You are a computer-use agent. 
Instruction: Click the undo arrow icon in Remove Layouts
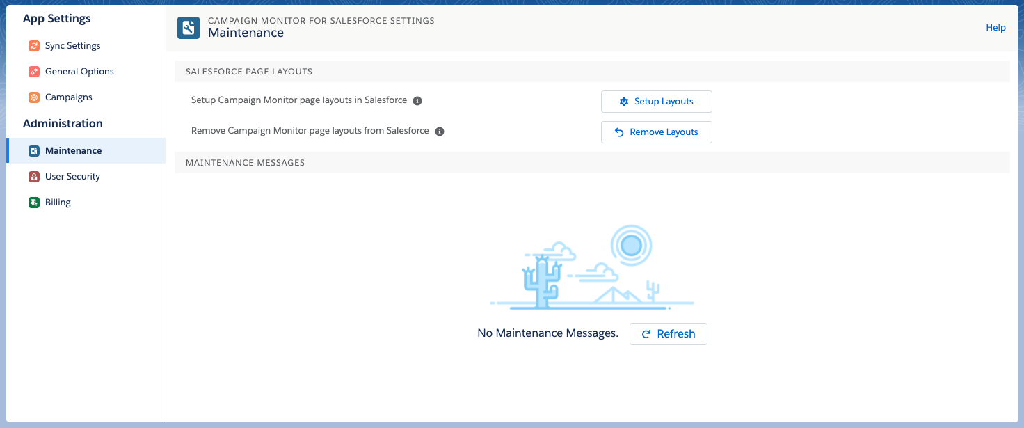619,132
